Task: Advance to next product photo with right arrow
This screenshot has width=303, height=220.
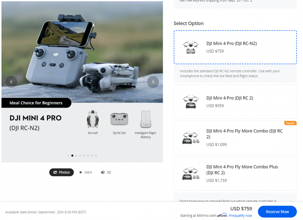Action: tap(153, 82)
